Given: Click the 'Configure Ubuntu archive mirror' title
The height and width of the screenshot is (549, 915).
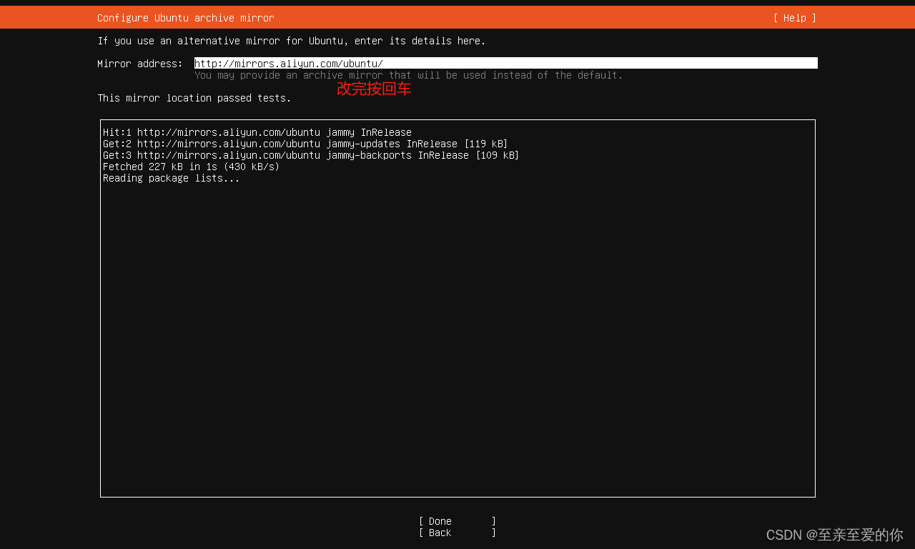Looking at the screenshot, I should pos(186,18).
